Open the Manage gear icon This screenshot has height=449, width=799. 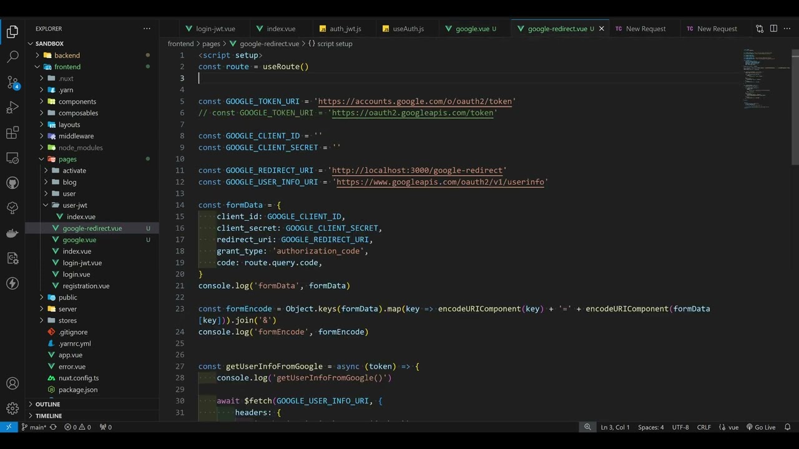coord(12,408)
